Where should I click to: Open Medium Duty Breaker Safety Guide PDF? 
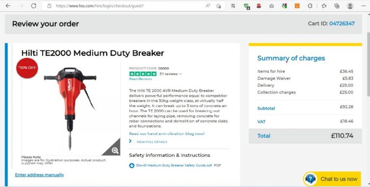point(174,166)
